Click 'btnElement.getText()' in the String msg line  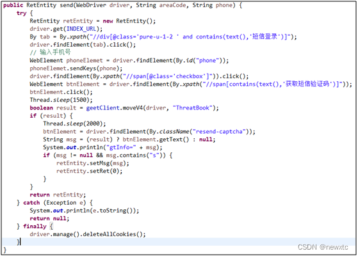[156, 140]
